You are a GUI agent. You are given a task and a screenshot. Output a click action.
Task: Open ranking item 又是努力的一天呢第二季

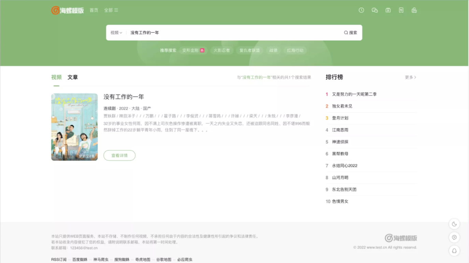coord(354,94)
